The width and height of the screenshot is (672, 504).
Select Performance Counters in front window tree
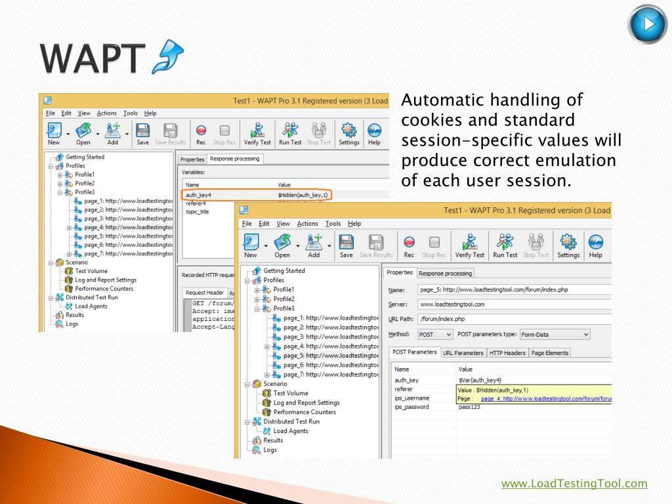pyautogui.click(x=304, y=412)
